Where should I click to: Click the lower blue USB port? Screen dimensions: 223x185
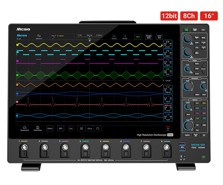(x=182, y=150)
